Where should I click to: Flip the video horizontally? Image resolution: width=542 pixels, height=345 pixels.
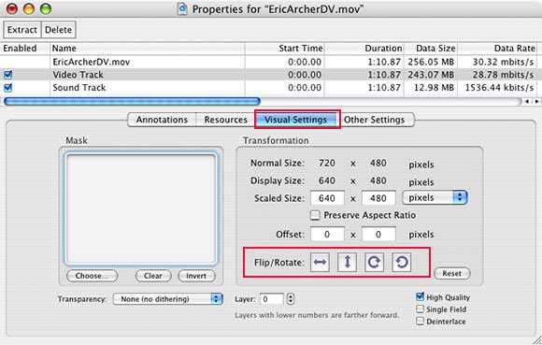(x=320, y=262)
